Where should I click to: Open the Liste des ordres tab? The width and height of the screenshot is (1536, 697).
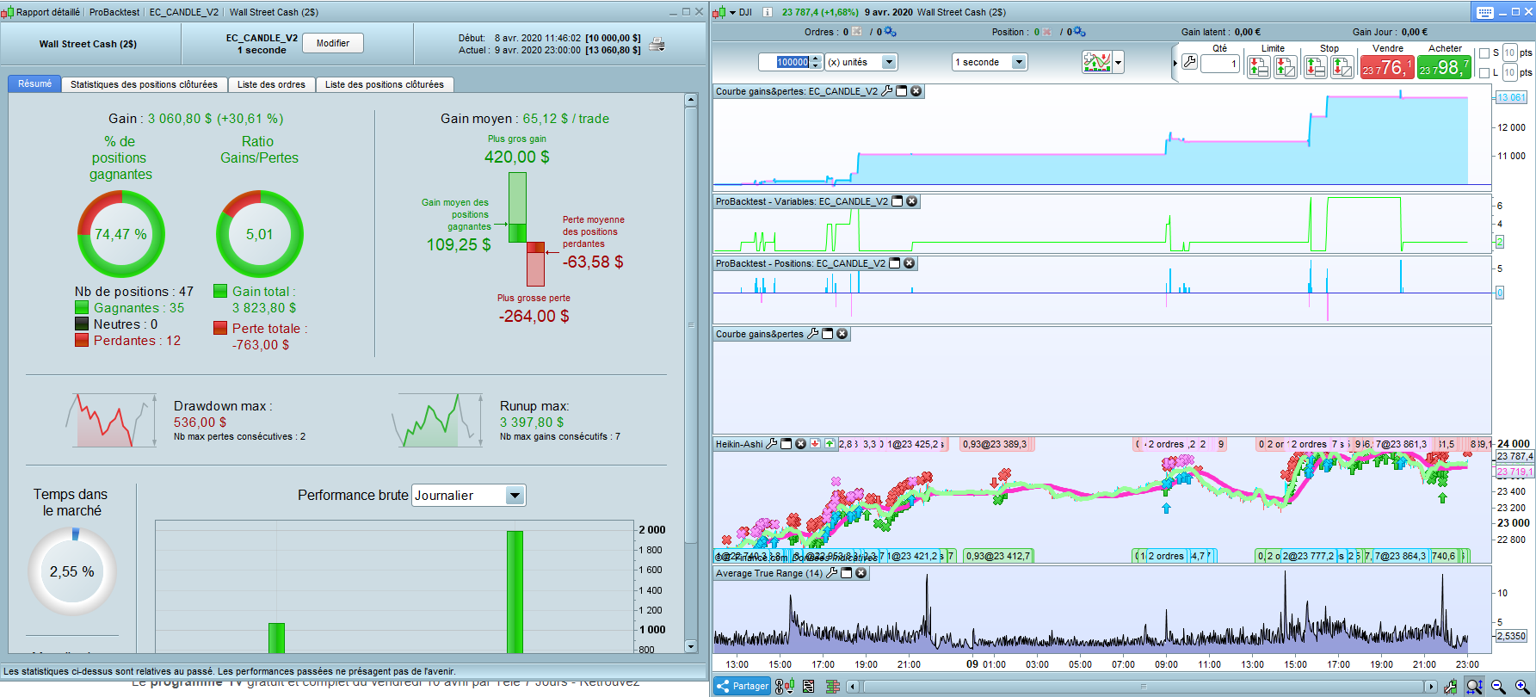(271, 84)
